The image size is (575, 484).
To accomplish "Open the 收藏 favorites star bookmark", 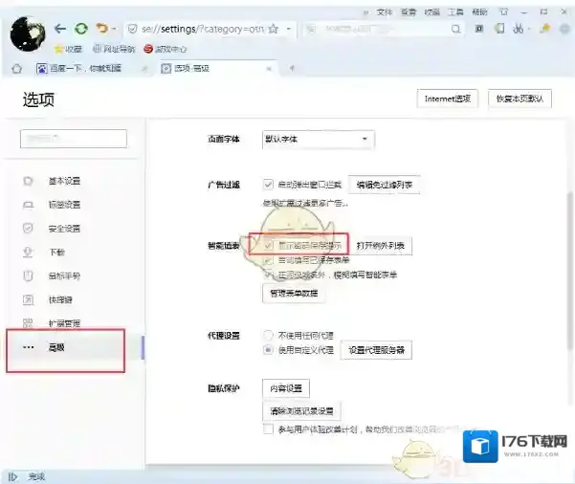I will 68,49.
